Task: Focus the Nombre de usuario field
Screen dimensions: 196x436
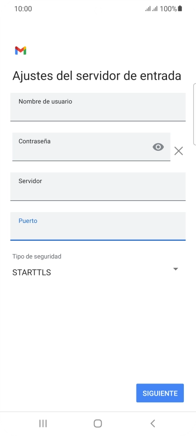Action: click(98, 107)
